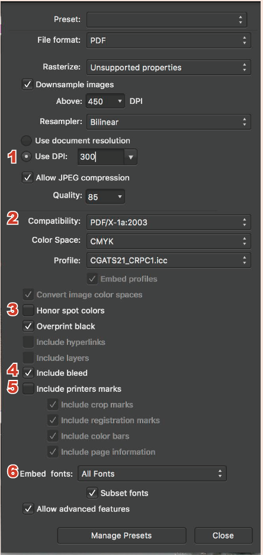
Task: Change Compatibility PDF/X-1a:2003 dropdown
Action: click(169, 222)
